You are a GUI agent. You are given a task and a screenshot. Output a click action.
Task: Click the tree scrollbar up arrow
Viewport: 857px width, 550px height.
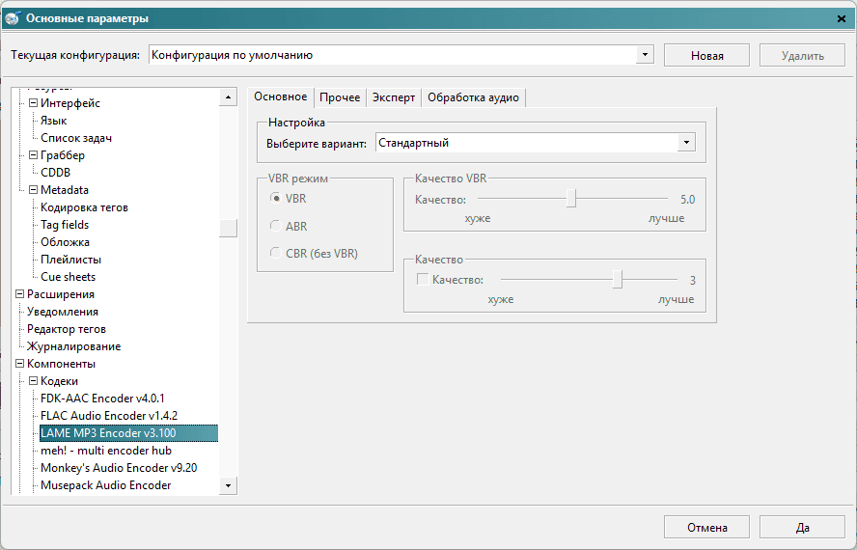[228, 97]
